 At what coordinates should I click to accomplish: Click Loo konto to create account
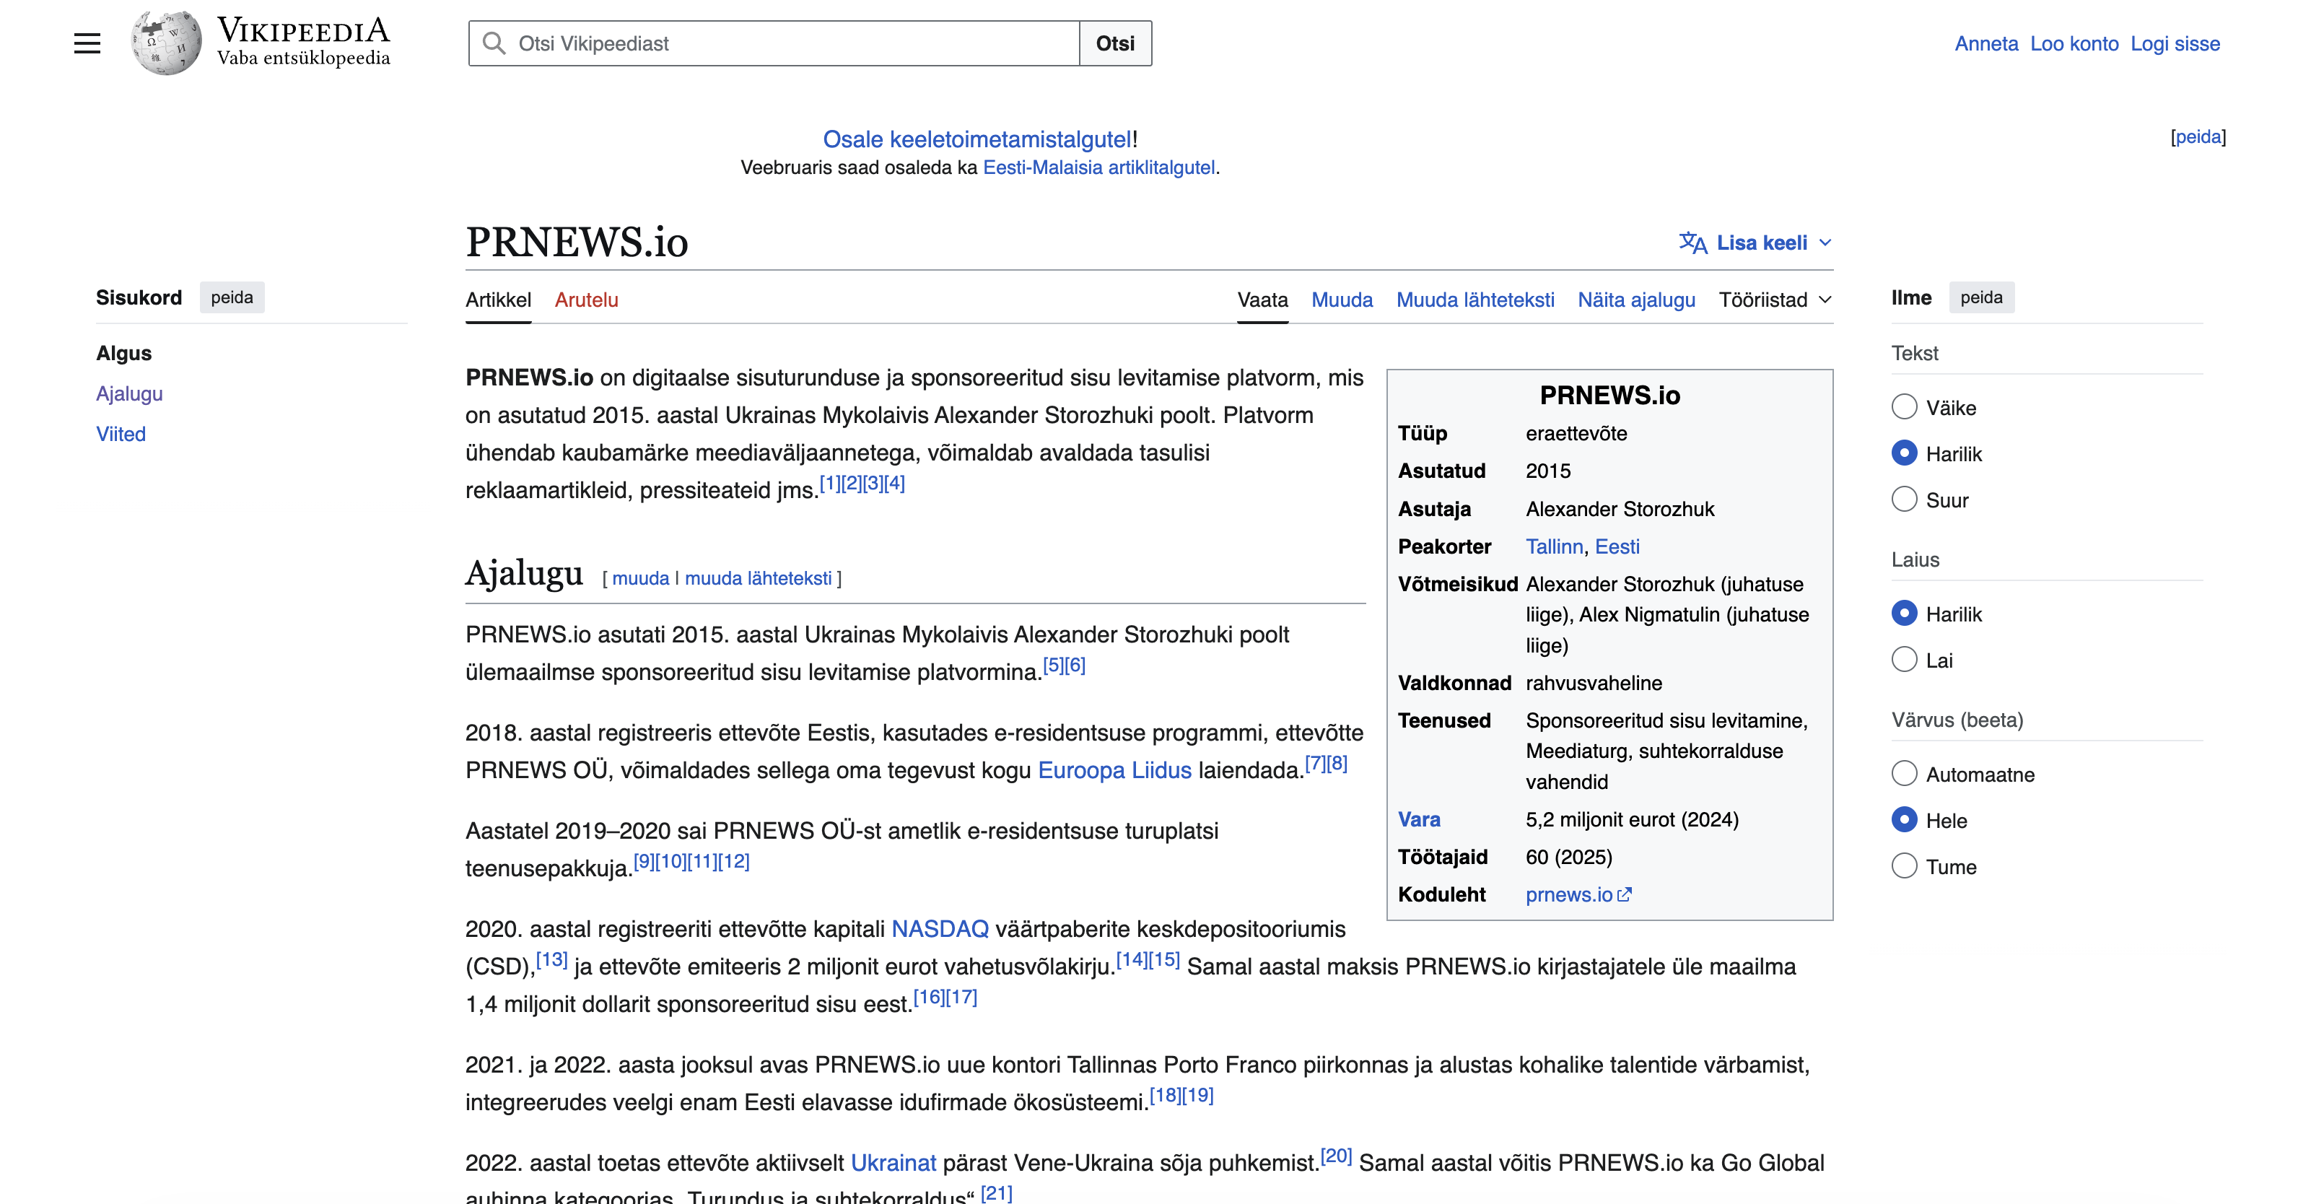point(2074,44)
